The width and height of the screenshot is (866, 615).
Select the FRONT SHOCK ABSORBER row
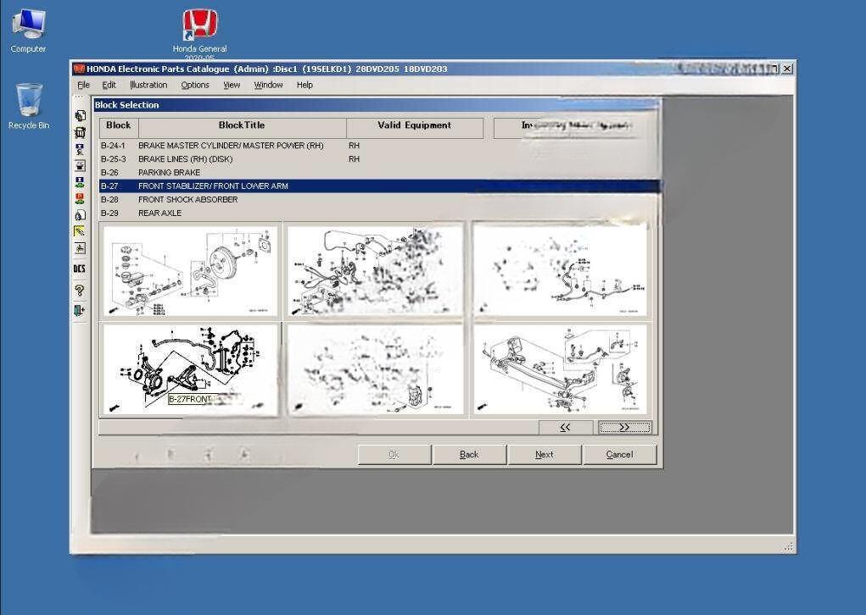click(379, 200)
